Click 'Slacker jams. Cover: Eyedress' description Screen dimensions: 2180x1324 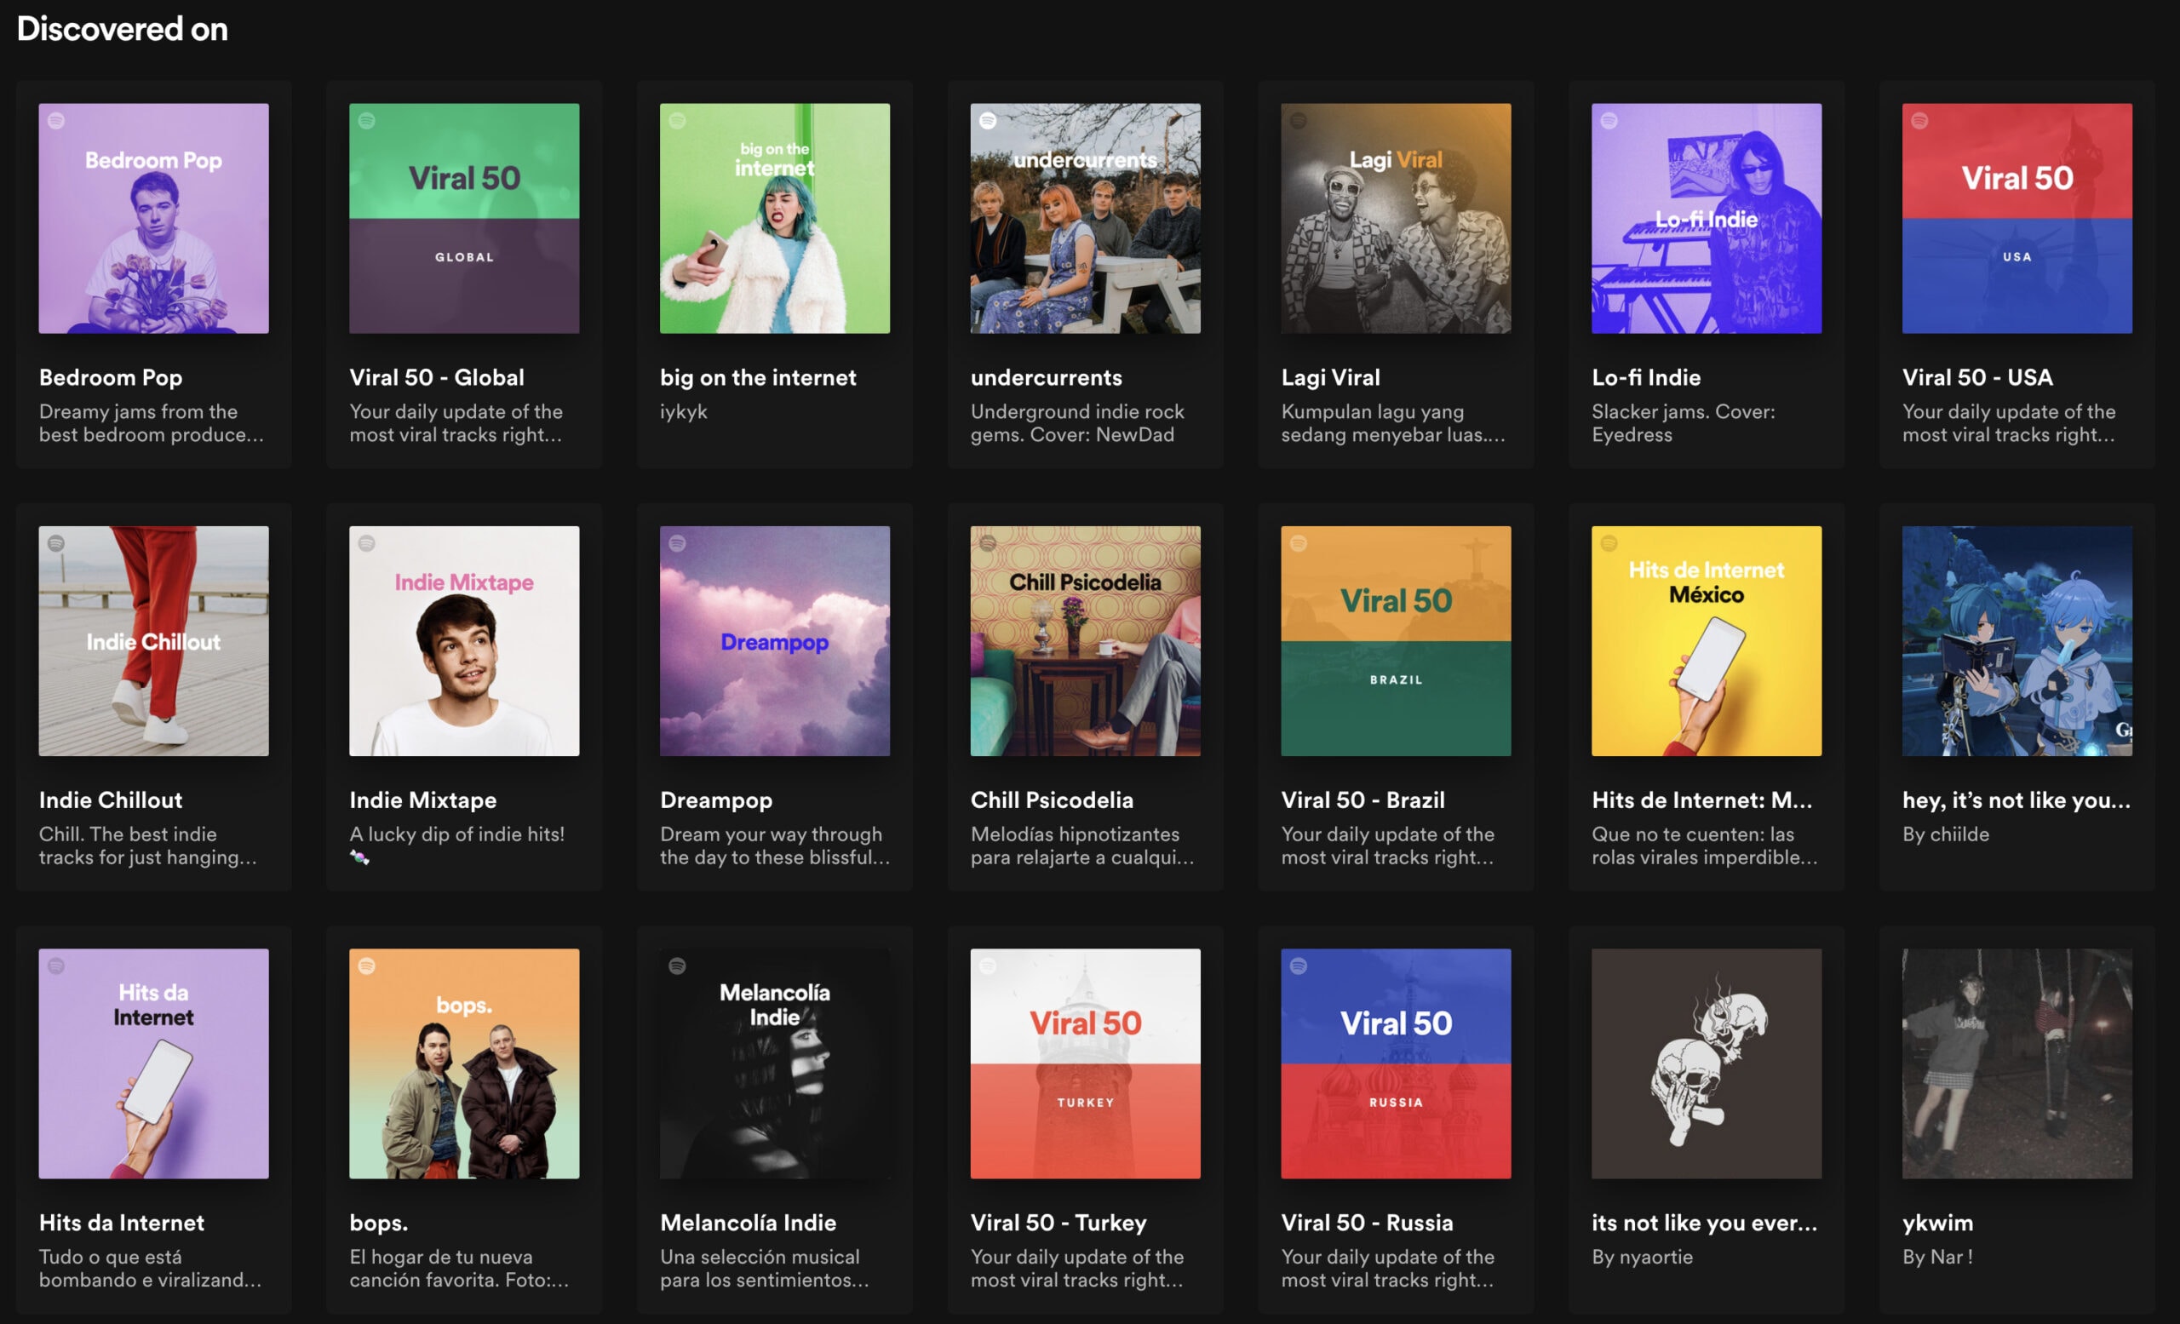coord(1684,424)
